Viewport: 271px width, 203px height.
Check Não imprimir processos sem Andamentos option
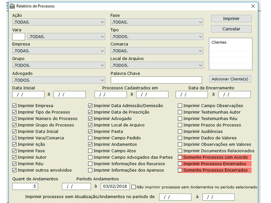click(x=133, y=187)
